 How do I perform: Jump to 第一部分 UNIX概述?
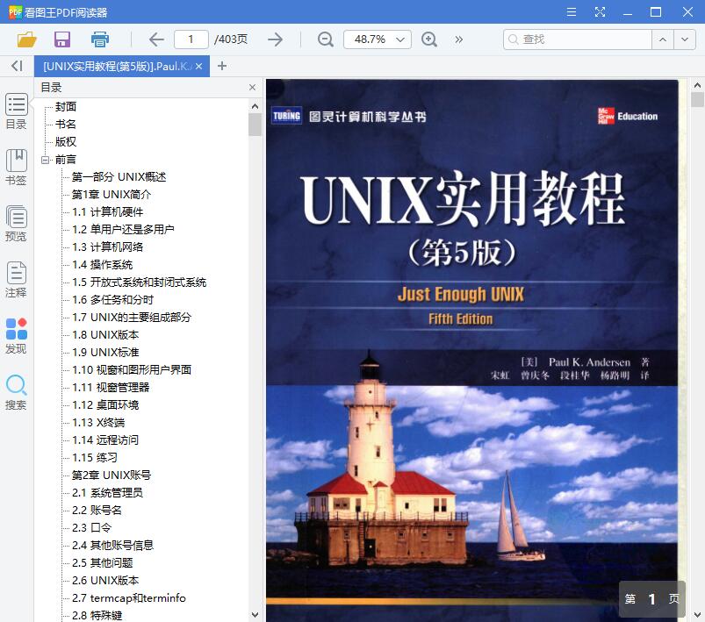pos(119,176)
